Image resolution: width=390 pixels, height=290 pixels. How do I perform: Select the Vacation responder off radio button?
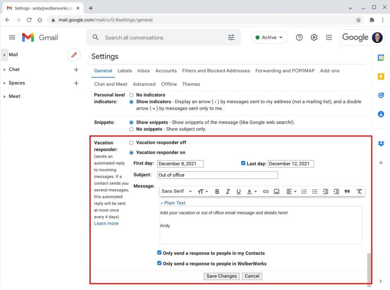[x=131, y=142]
